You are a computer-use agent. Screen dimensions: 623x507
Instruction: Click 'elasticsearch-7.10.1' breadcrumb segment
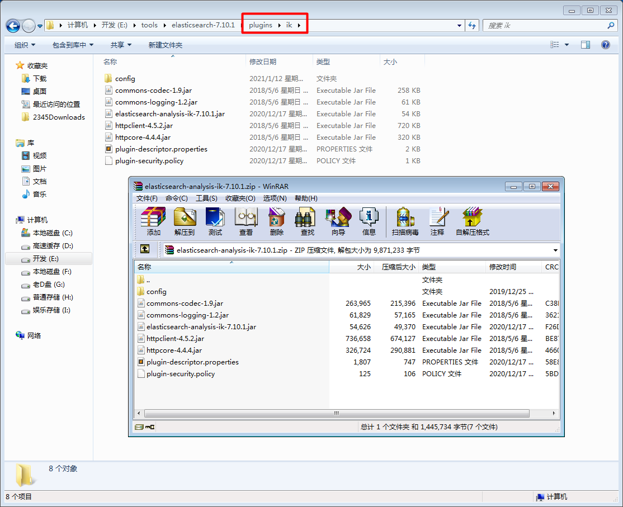pyautogui.click(x=203, y=25)
